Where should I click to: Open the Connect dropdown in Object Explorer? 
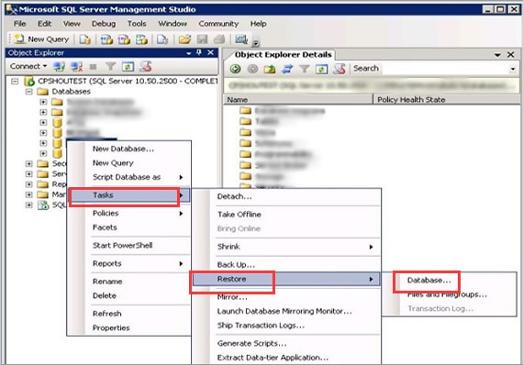pos(28,66)
